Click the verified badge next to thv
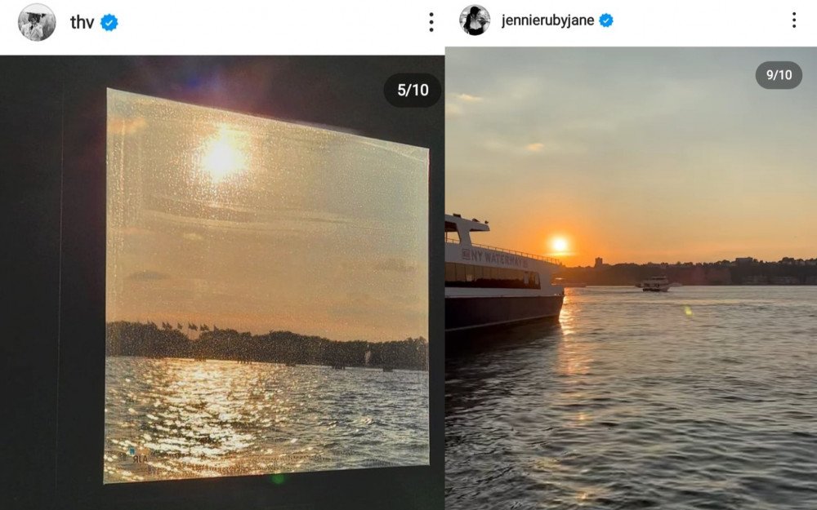 click(x=109, y=23)
